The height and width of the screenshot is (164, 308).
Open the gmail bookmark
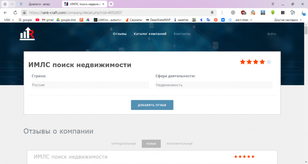click(x=48, y=20)
